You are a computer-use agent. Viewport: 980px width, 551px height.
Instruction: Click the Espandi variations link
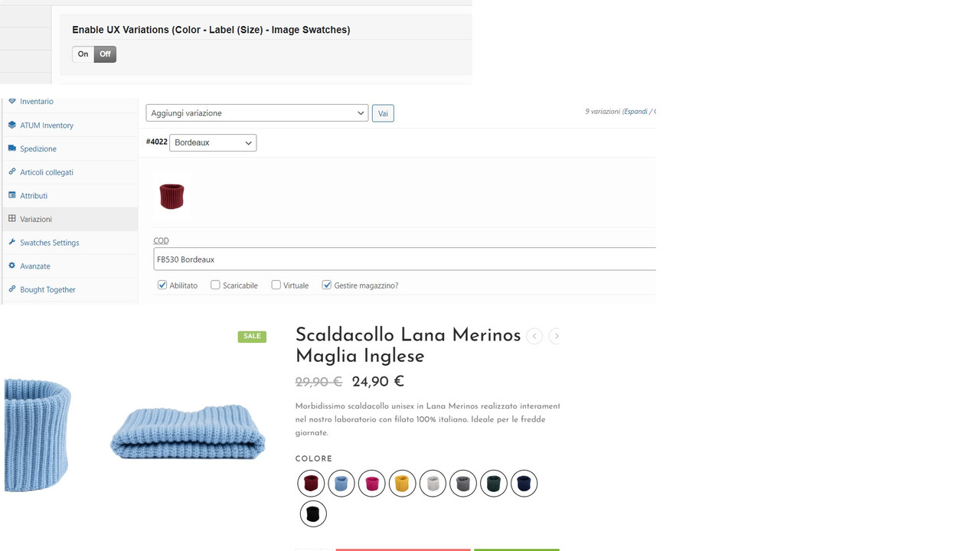point(635,112)
